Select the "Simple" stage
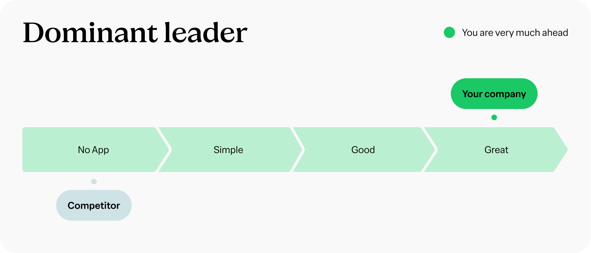591x253 pixels. (228, 150)
